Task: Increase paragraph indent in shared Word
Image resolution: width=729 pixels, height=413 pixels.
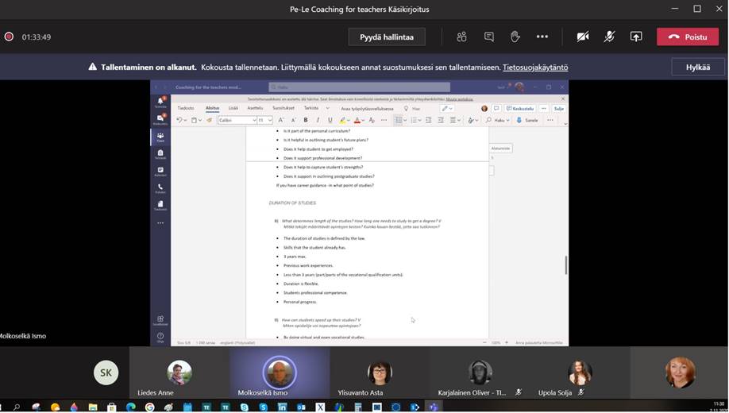Action: pos(441,120)
